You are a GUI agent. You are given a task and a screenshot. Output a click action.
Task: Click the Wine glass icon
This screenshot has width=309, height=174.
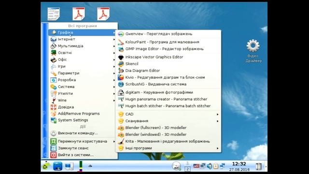pyautogui.click(x=54, y=100)
